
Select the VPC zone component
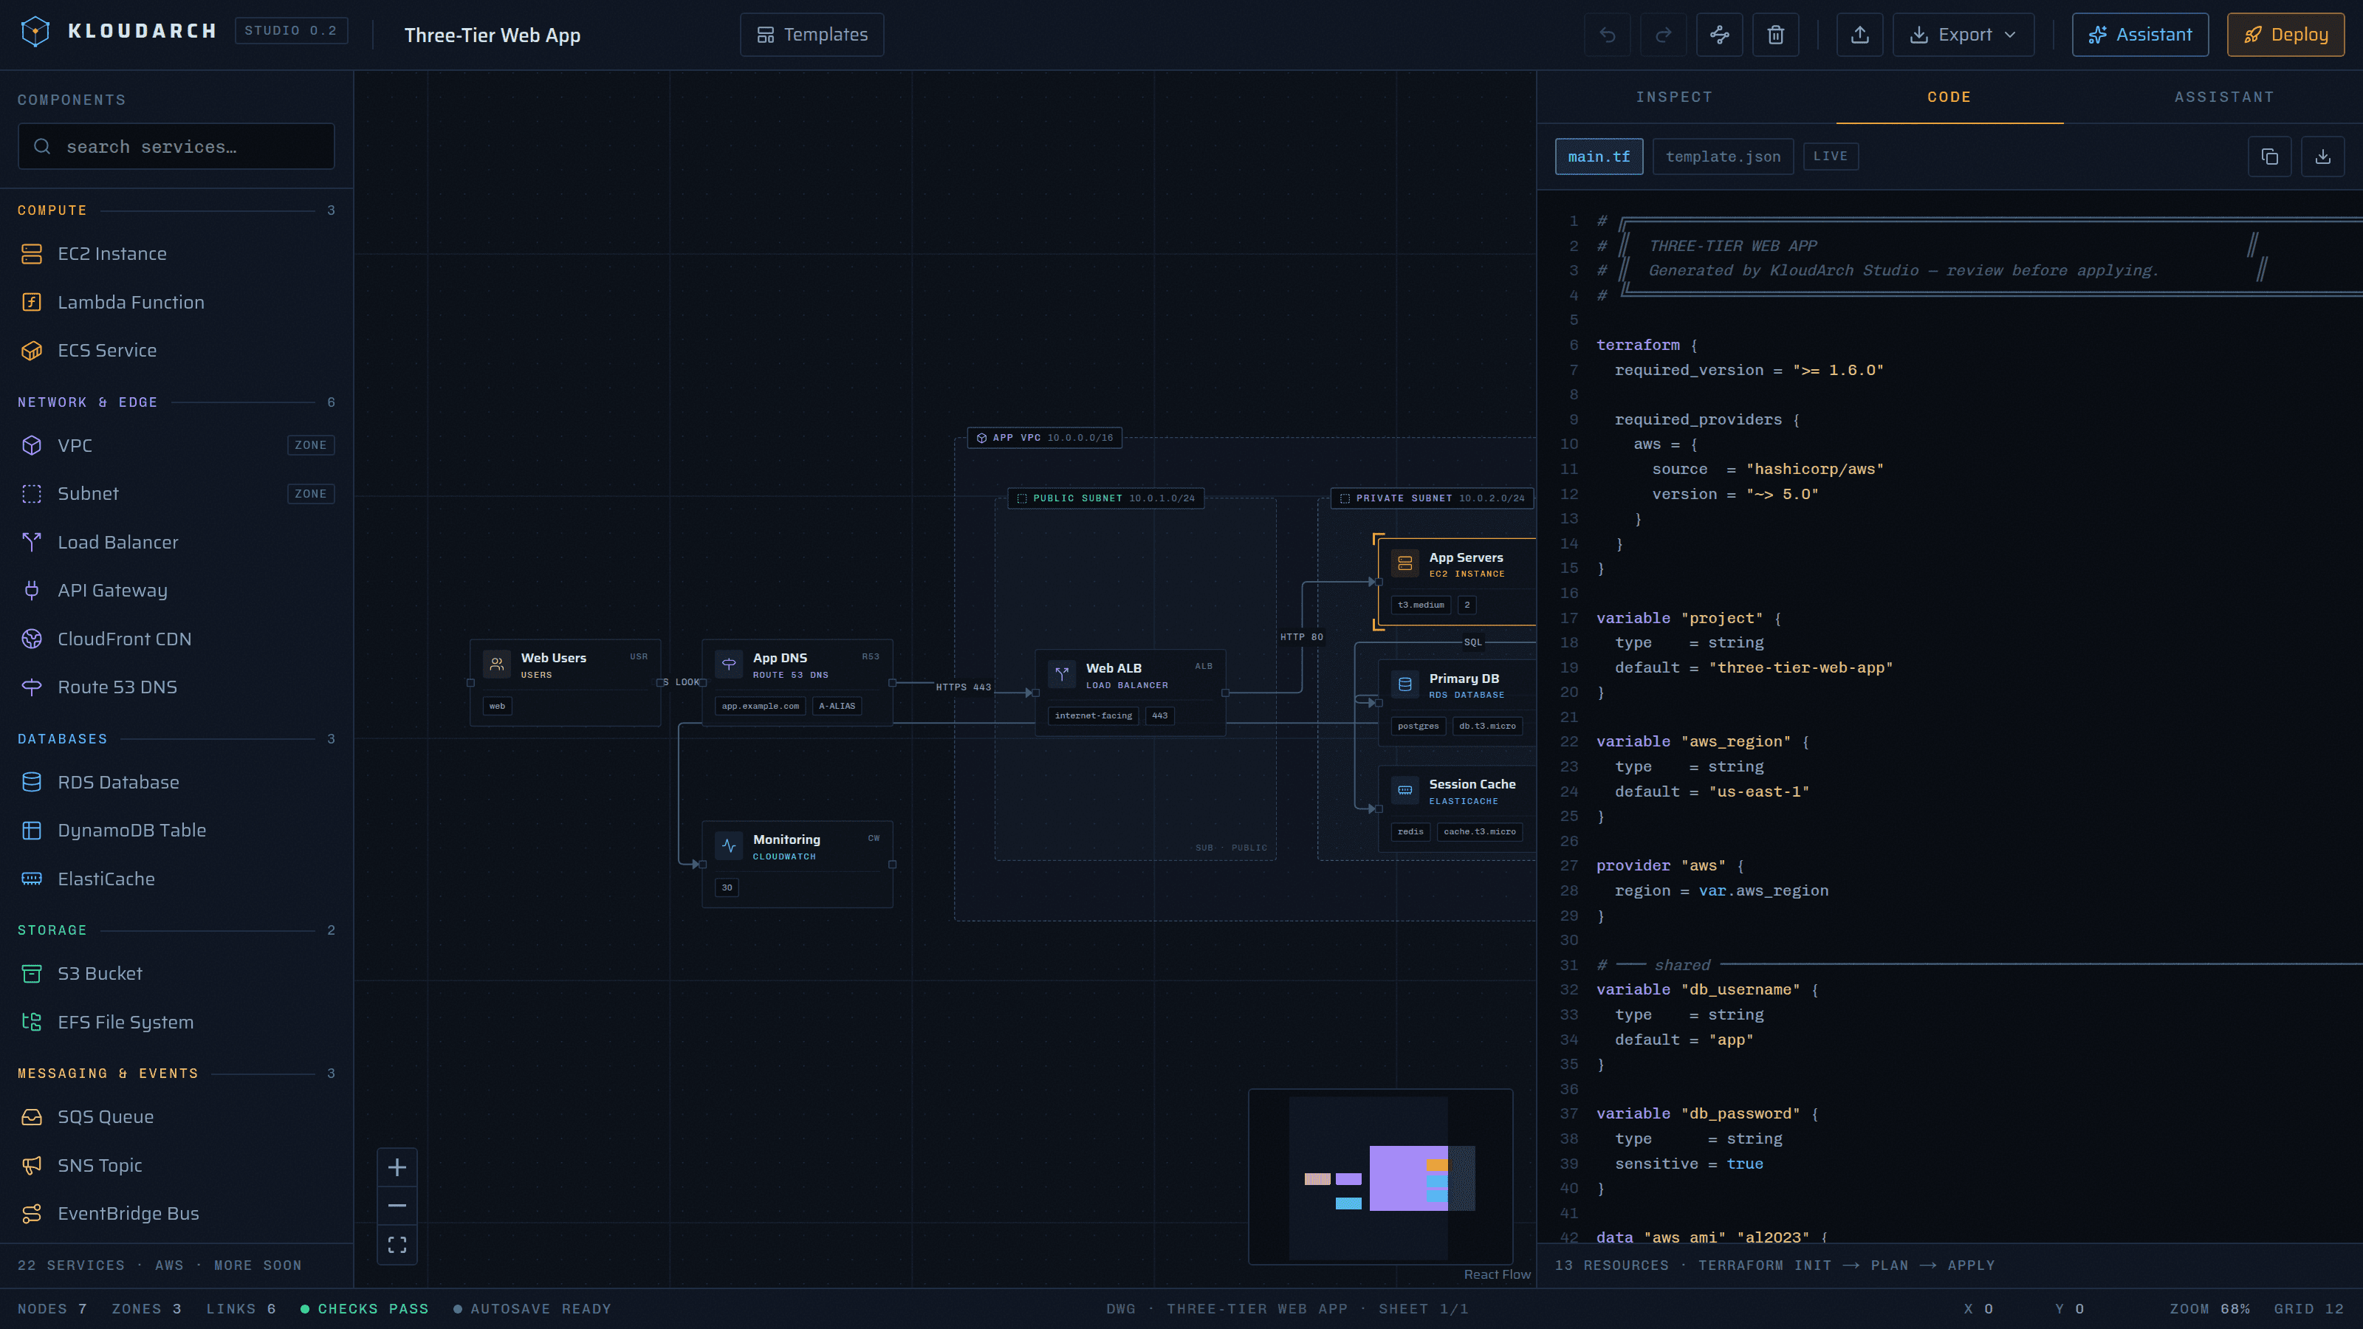[x=176, y=446]
